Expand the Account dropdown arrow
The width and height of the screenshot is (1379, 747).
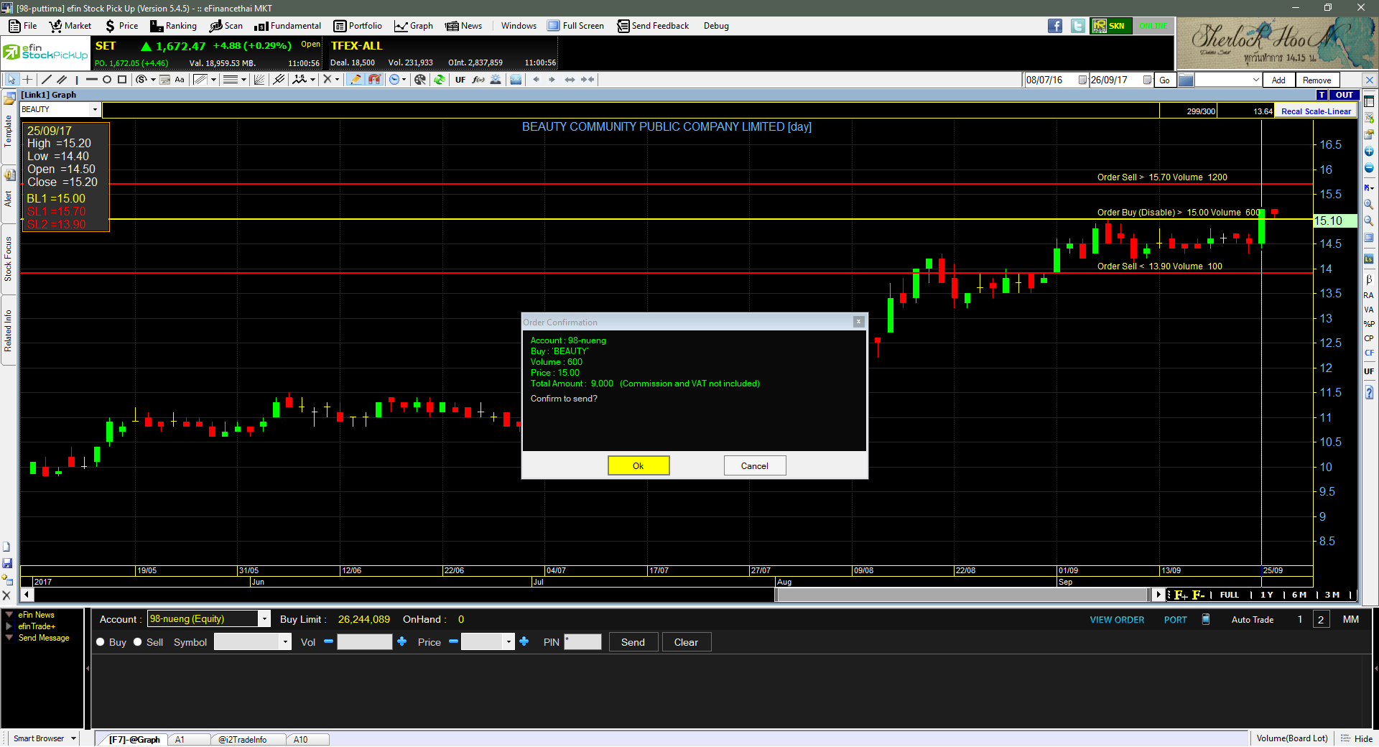tap(264, 619)
